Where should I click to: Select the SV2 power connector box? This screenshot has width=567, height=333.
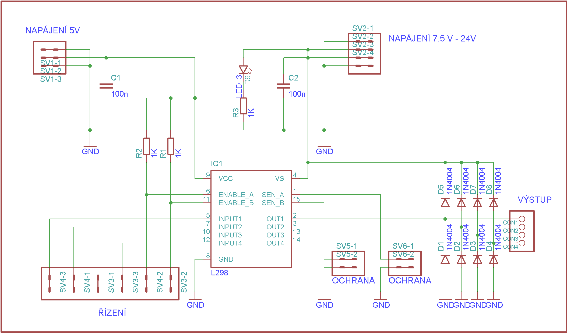pyautogui.click(x=364, y=54)
